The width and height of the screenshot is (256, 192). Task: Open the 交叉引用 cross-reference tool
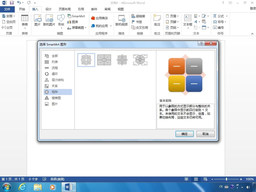tap(139, 27)
